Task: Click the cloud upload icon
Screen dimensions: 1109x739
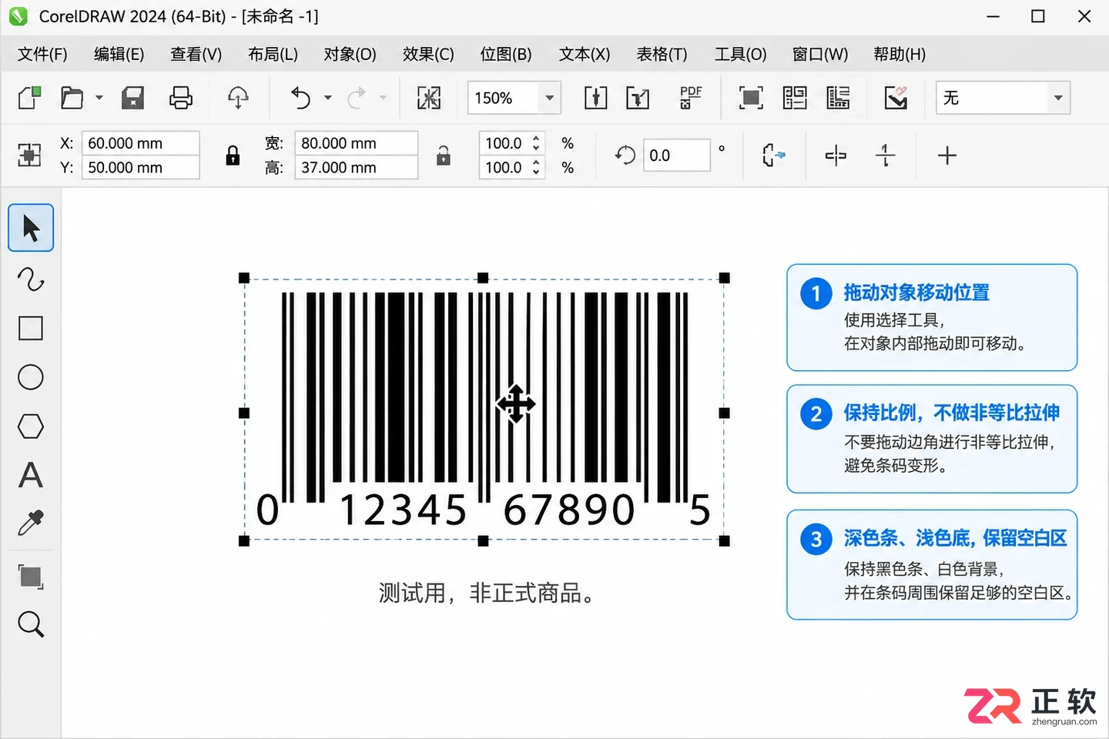Action: [238, 98]
